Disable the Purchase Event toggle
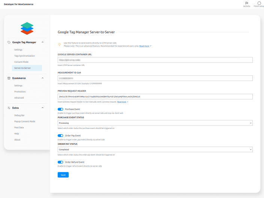Viewport: 264px width, 198px height. 60,109
